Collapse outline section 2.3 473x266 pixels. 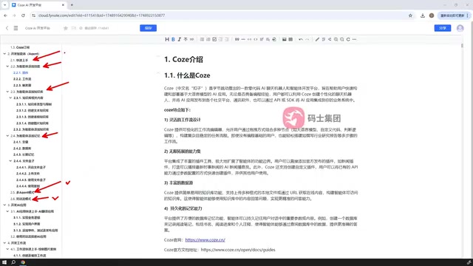[x=7, y=92]
